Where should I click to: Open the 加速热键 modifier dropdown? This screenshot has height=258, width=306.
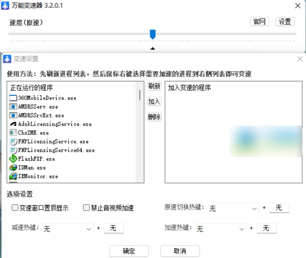click(221, 228)
